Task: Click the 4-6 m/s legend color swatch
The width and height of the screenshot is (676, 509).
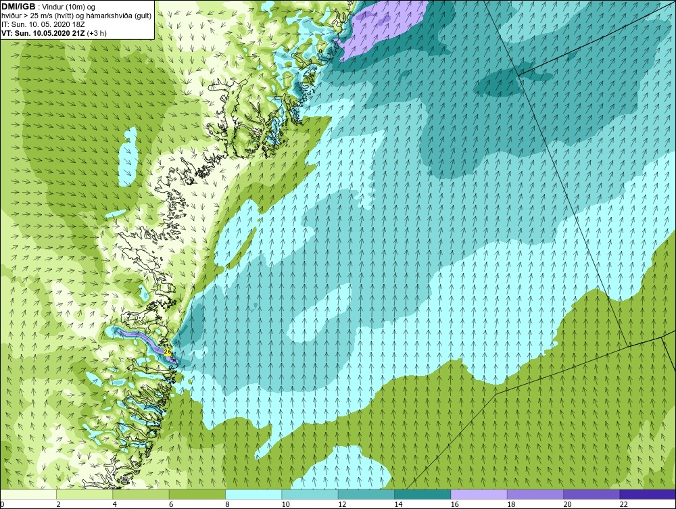Action: pos(141,494)
